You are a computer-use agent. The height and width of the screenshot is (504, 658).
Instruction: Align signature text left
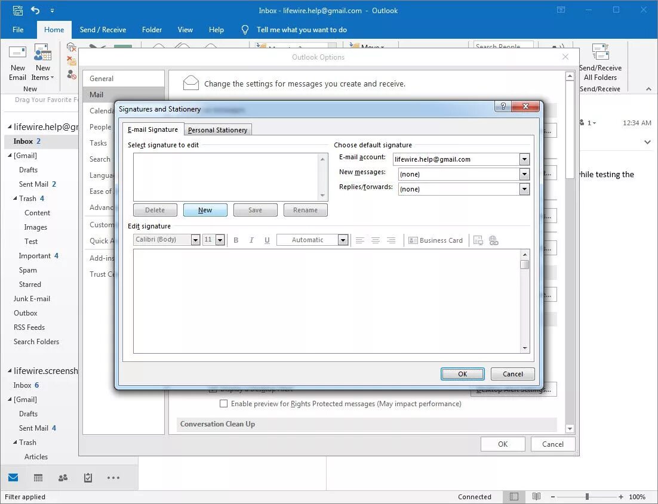pyautogui.click(x=359, y=240)
